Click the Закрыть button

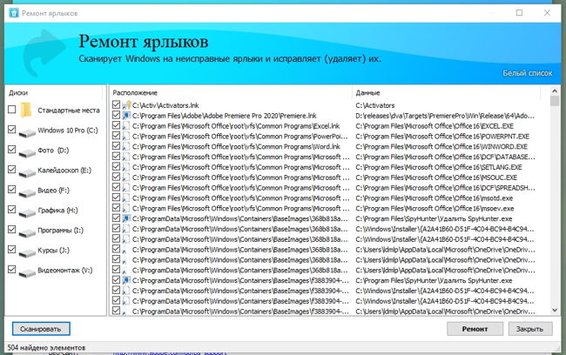tap(530, 329)
